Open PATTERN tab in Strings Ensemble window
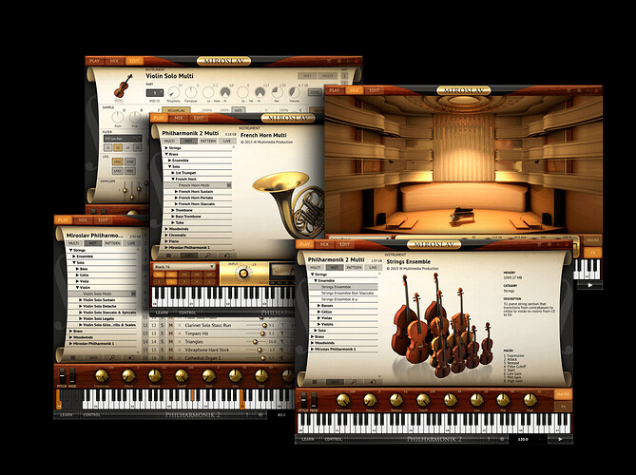The image size is (636, 475). pyautogui.click(x=354, y=268)
